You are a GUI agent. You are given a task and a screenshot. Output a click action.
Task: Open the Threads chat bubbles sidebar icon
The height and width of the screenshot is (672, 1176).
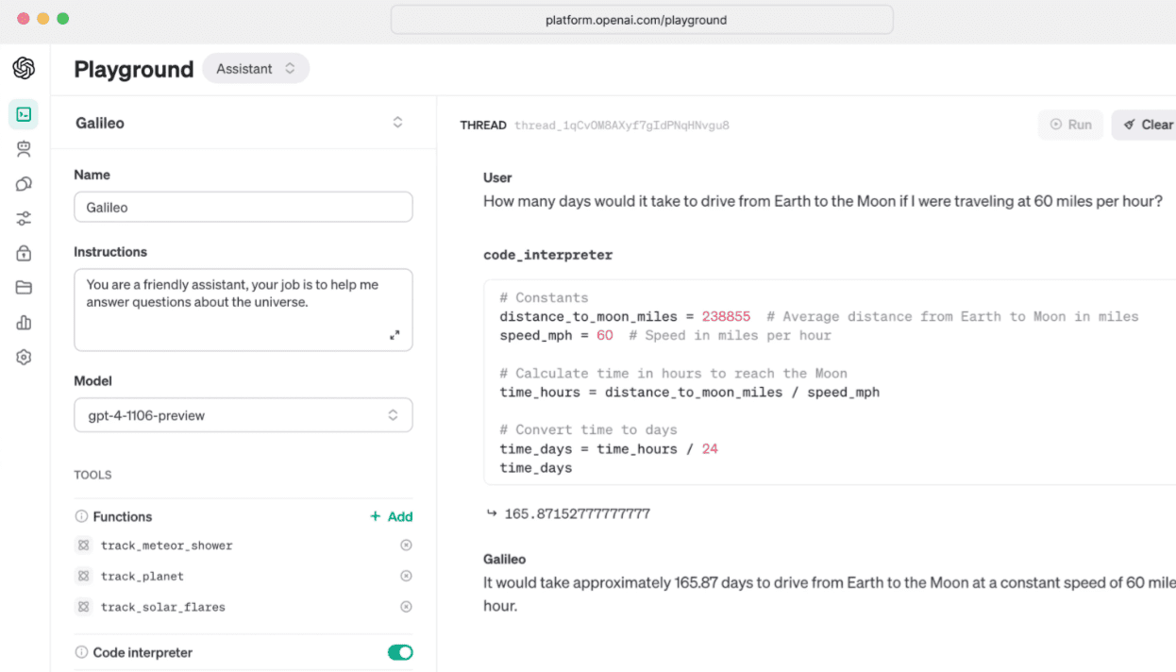click(x=24, y=184)
